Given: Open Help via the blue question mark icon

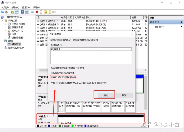Looking at the screenshot, I should tap(22, 12).
